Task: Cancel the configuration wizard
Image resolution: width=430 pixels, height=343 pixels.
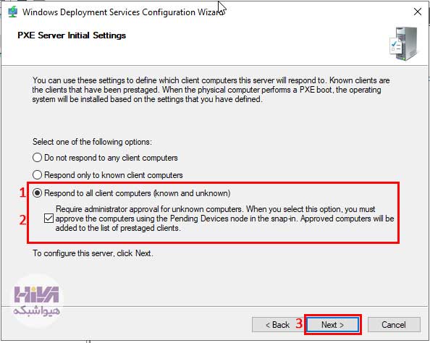Action: (394, 325)
